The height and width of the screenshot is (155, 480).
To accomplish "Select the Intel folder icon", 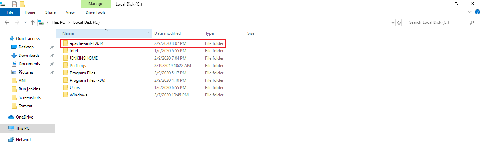I will 66,51.
